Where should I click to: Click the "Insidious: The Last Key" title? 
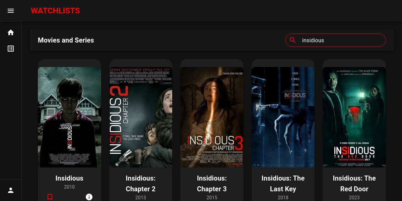283,184
